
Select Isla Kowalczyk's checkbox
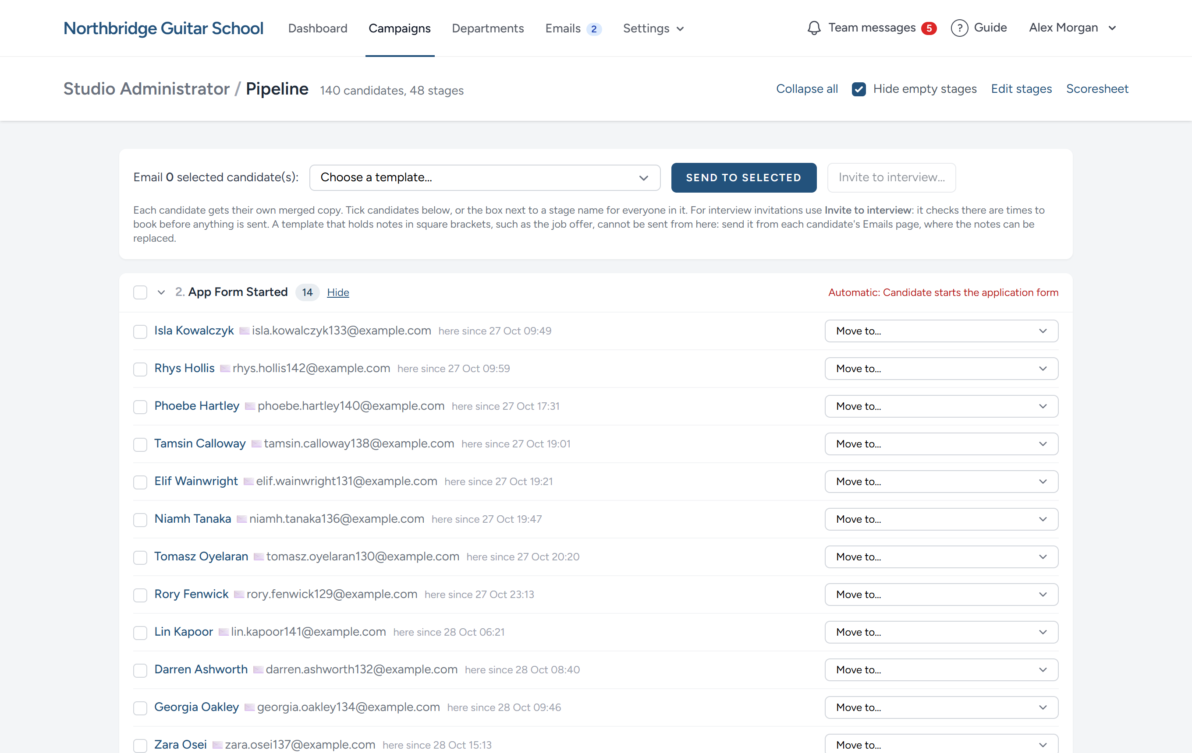coord(140,331)
